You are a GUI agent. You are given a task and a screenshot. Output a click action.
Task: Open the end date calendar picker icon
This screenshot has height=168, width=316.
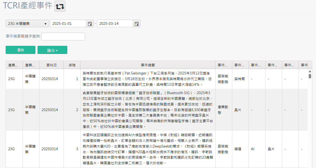[137, 24]
